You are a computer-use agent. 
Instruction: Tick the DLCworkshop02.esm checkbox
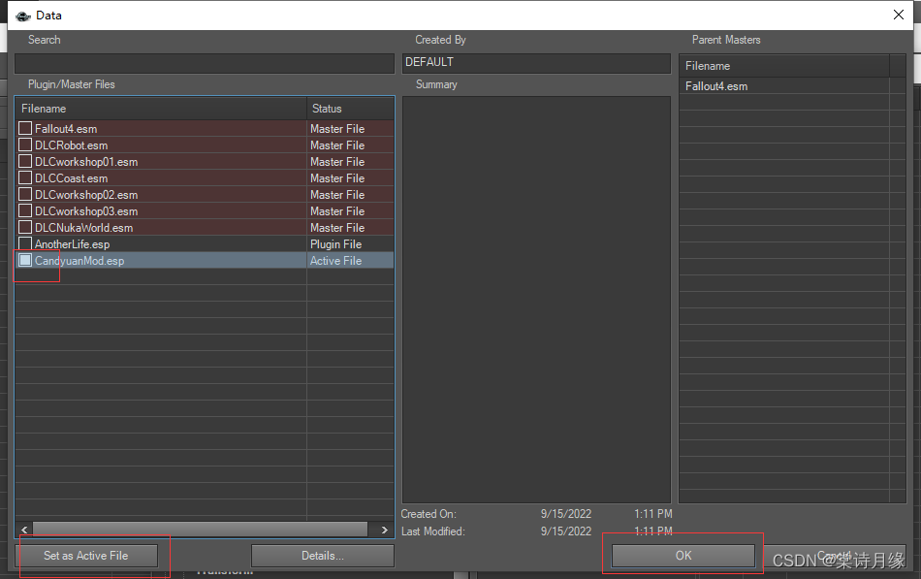point(25,194)
